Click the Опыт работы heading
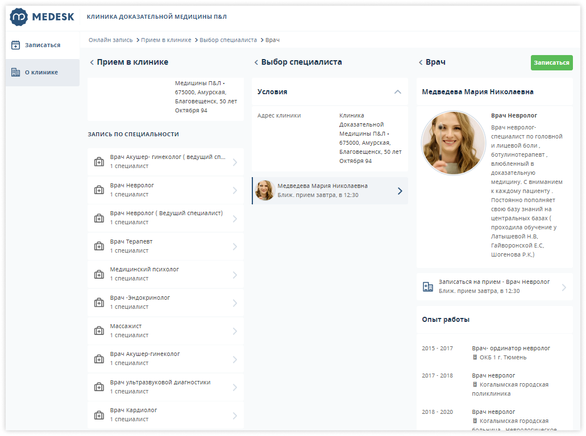This screenshot has height=436, width=586. (x=446, y=320)
